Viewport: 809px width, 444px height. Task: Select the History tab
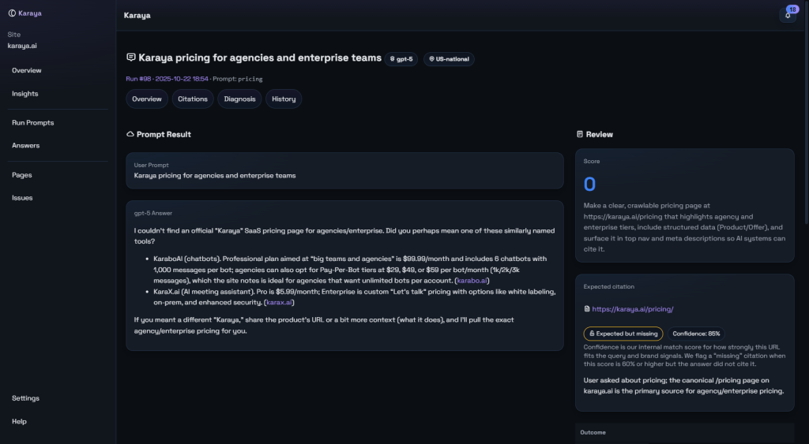click(x=284, y=99)
